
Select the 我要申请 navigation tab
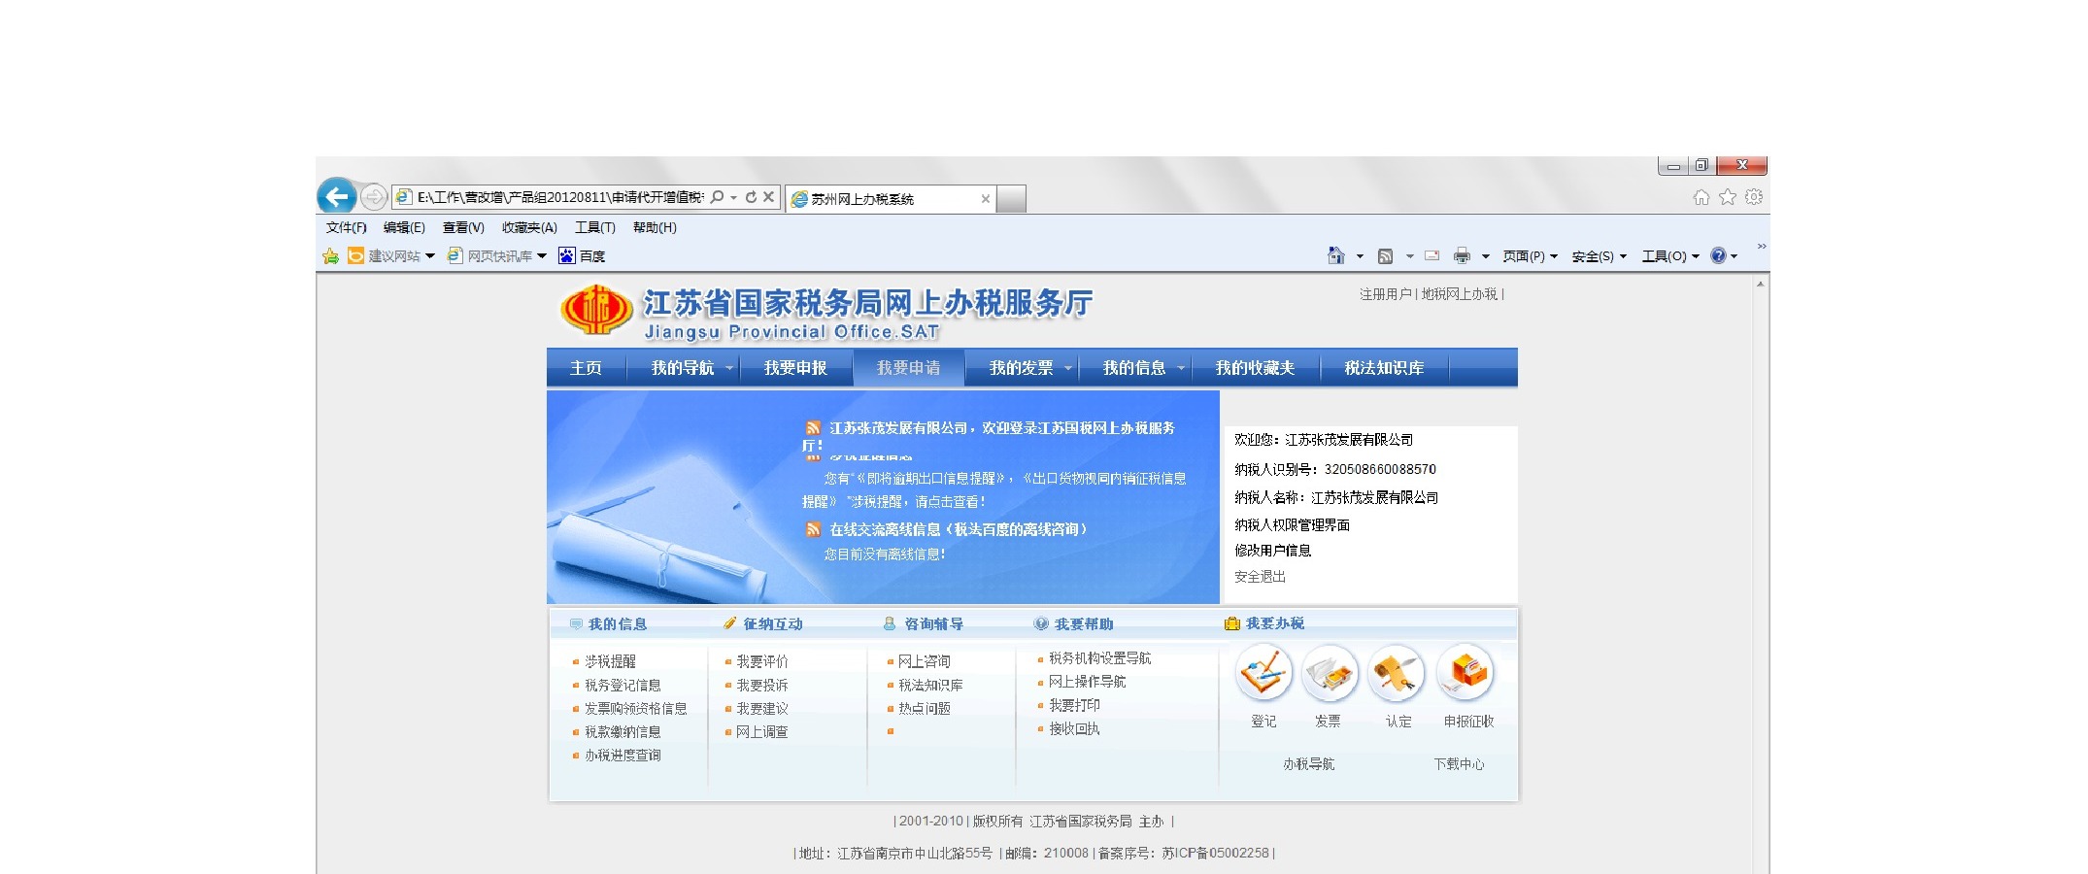pyautogui.click(x=908, y=368)
